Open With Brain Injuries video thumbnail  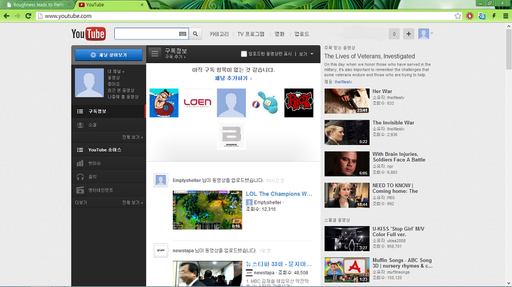point(347,164)
